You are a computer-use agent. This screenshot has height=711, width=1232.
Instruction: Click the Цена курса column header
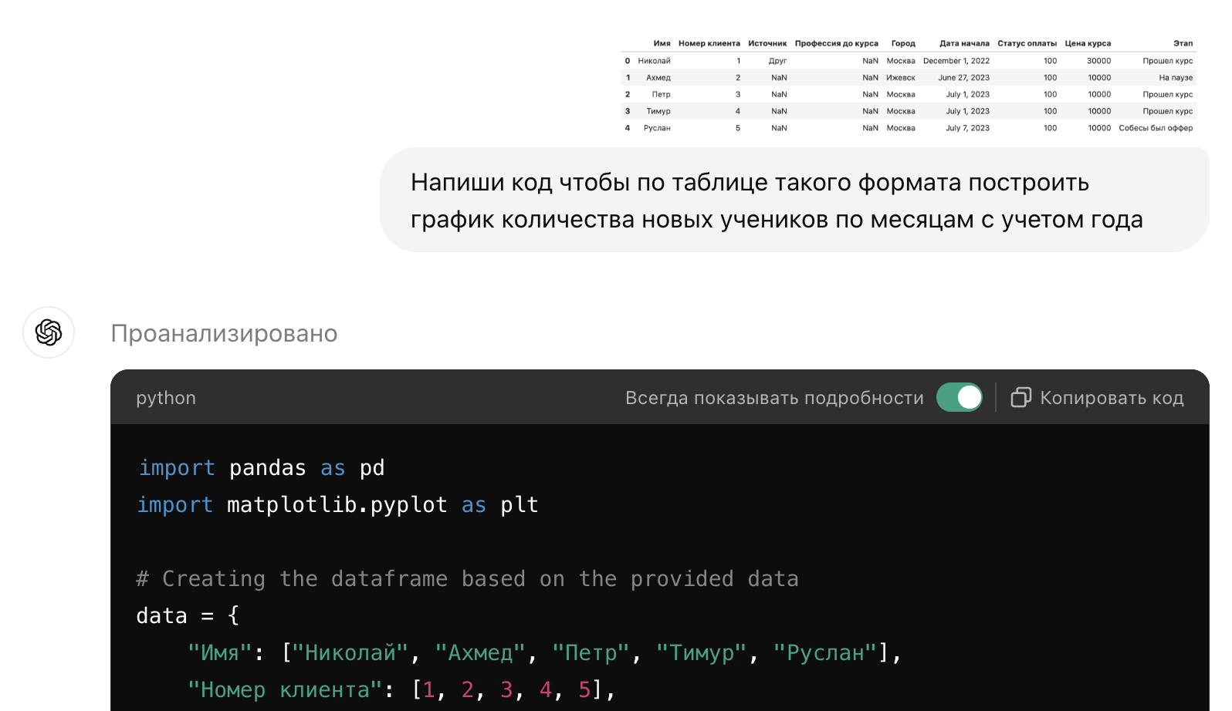1088,43
